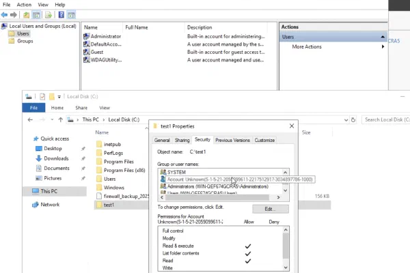Click the Explorer Up directory arrow
410x273 pixels.
pos(61,119)
